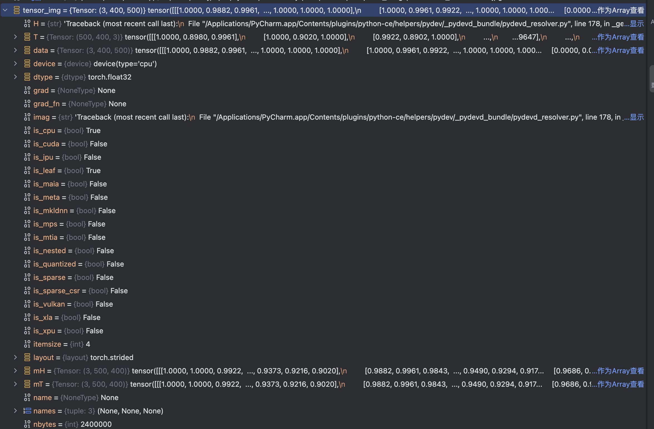Click the tuple list icon beside names
654x429 pixels.
(27, 411)
